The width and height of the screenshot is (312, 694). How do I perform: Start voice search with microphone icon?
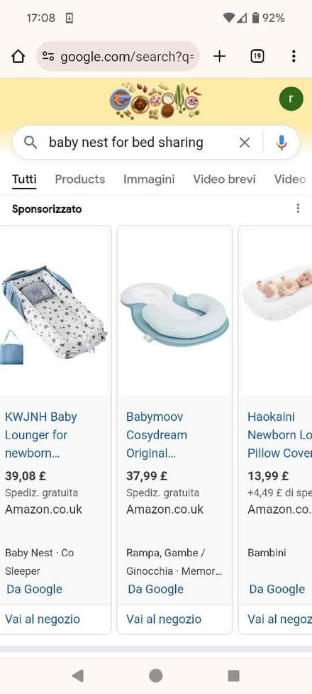(282, 143)
